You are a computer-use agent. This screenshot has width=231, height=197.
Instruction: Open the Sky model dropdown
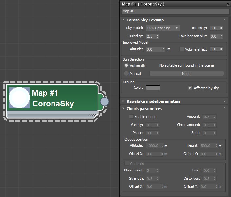coord(162,28)
